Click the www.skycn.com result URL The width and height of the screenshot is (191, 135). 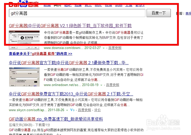(x=28, y=110)
